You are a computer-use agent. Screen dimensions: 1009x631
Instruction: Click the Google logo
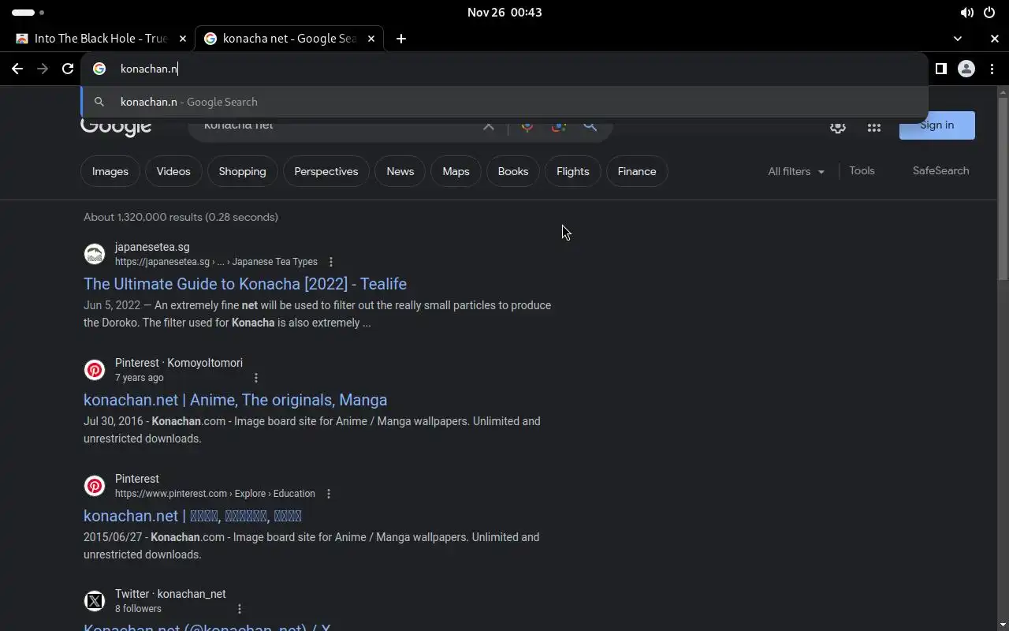(116, 128)
